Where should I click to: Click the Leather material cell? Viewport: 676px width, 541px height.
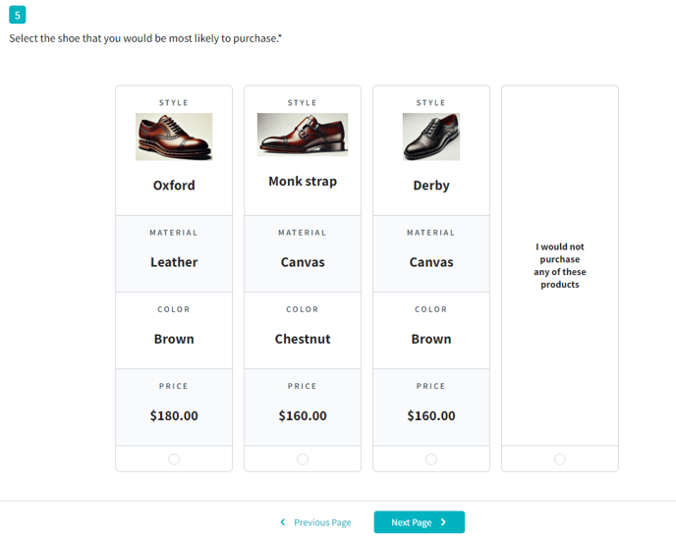coord(174,253)
